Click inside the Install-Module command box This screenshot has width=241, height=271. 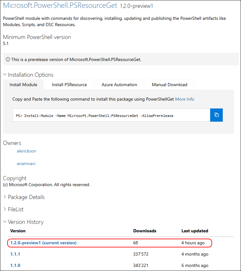(112, 115)
